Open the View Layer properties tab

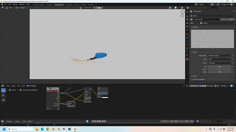point(187,23)
